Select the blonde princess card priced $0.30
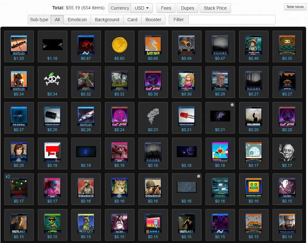Image resolution: width=308 pixels, height=243 pixels. [187, 82]
